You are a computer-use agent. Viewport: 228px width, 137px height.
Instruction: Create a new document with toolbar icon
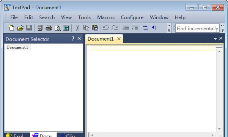click(11, 28)
